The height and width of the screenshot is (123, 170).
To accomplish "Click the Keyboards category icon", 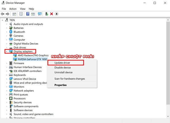I will 11,75.
